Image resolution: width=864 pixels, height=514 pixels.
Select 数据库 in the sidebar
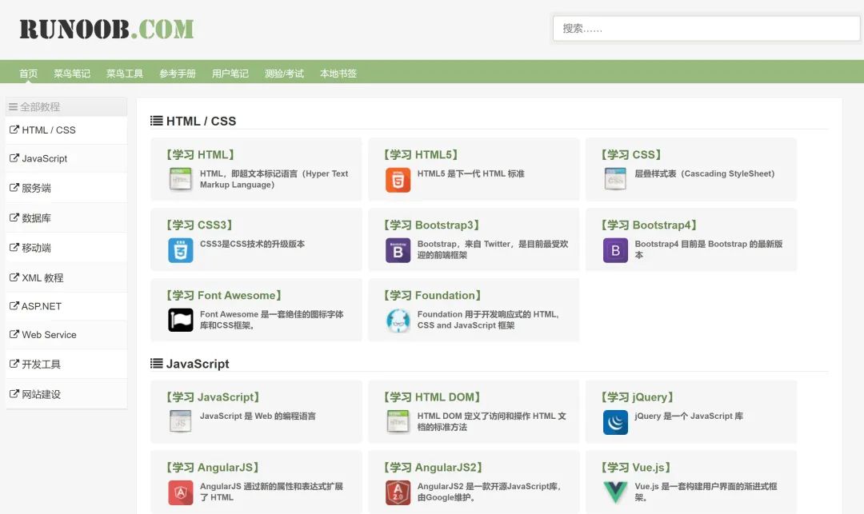pyautogui.click(x=36, y=218)
